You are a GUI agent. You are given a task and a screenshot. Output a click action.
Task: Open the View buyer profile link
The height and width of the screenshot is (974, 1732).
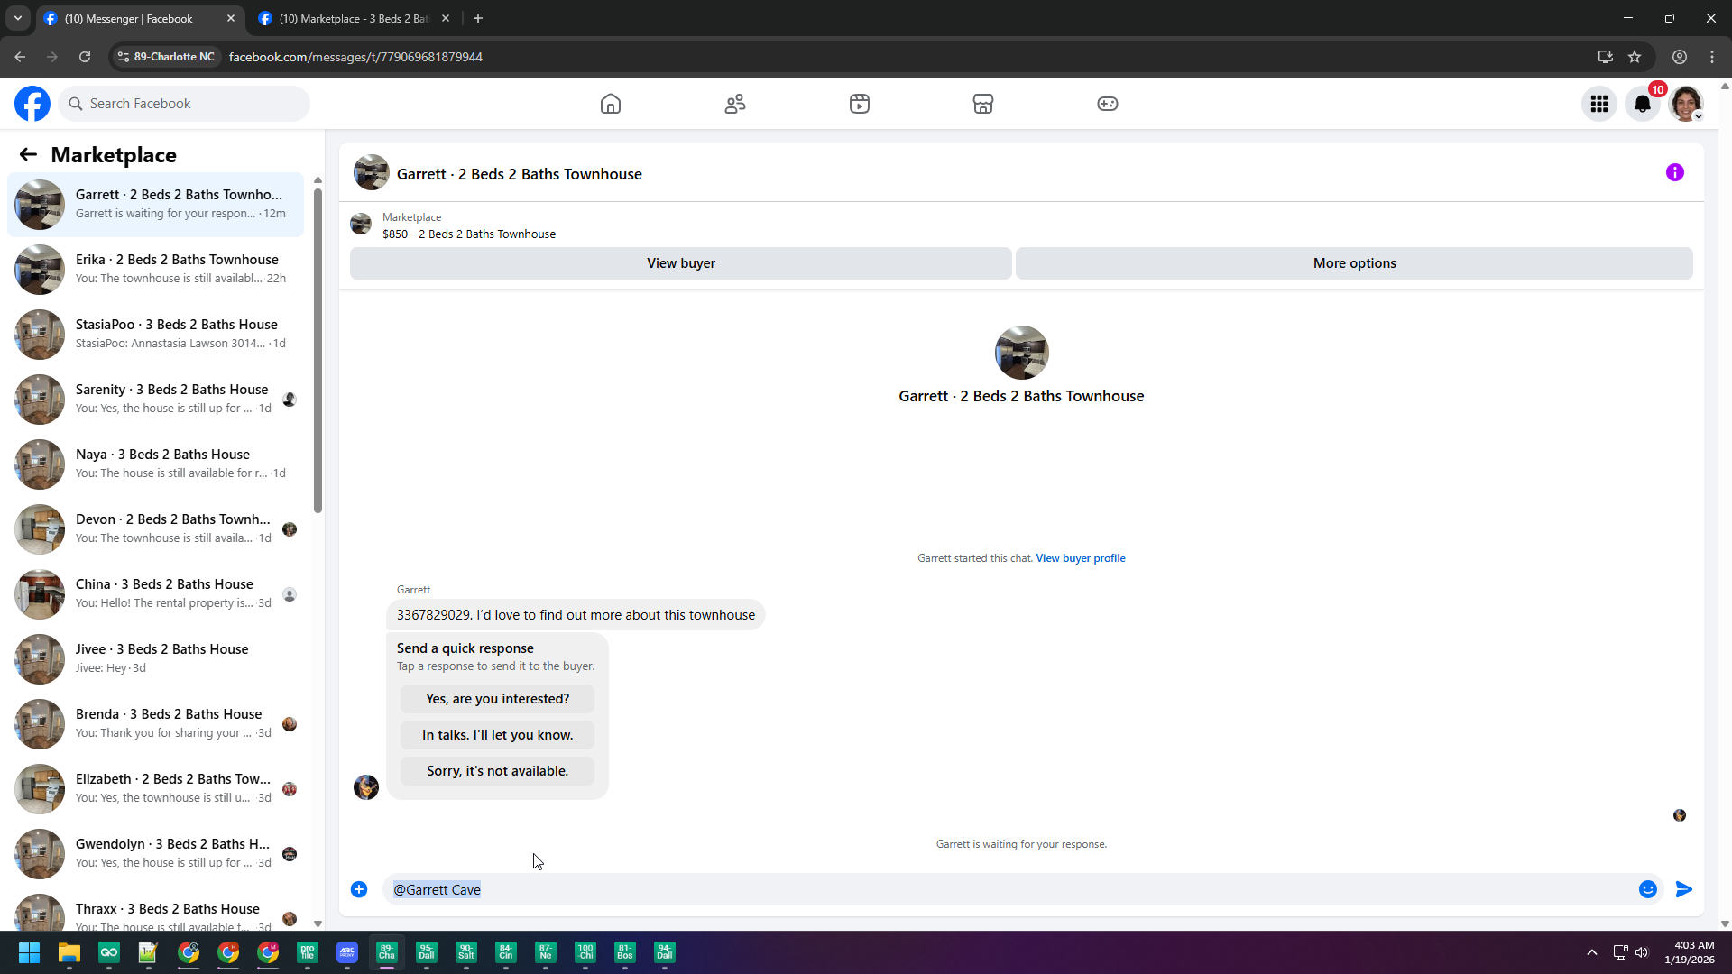1081,558
